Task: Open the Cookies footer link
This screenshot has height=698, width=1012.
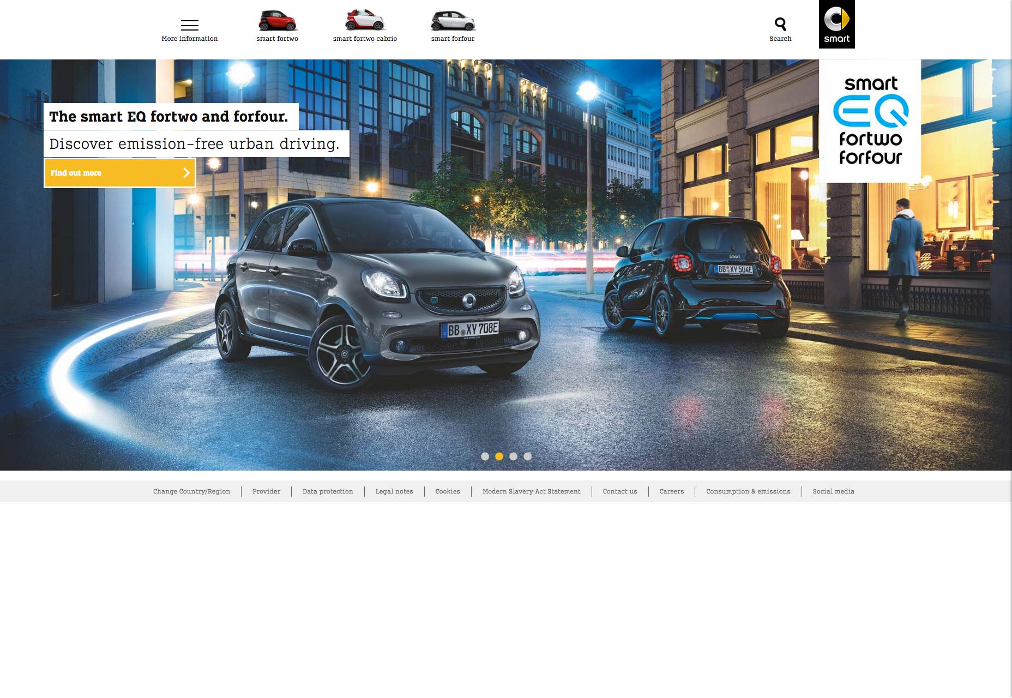Action: click(448, 491)
